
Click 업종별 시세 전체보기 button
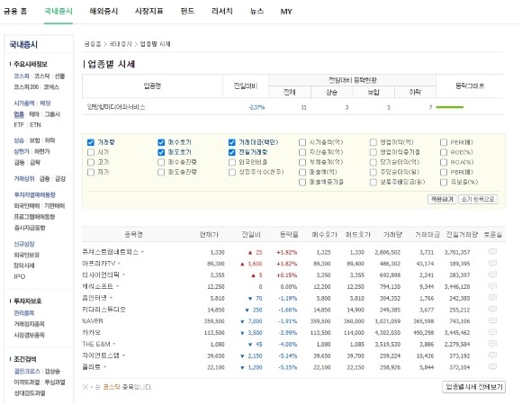[x=474, y=387]
